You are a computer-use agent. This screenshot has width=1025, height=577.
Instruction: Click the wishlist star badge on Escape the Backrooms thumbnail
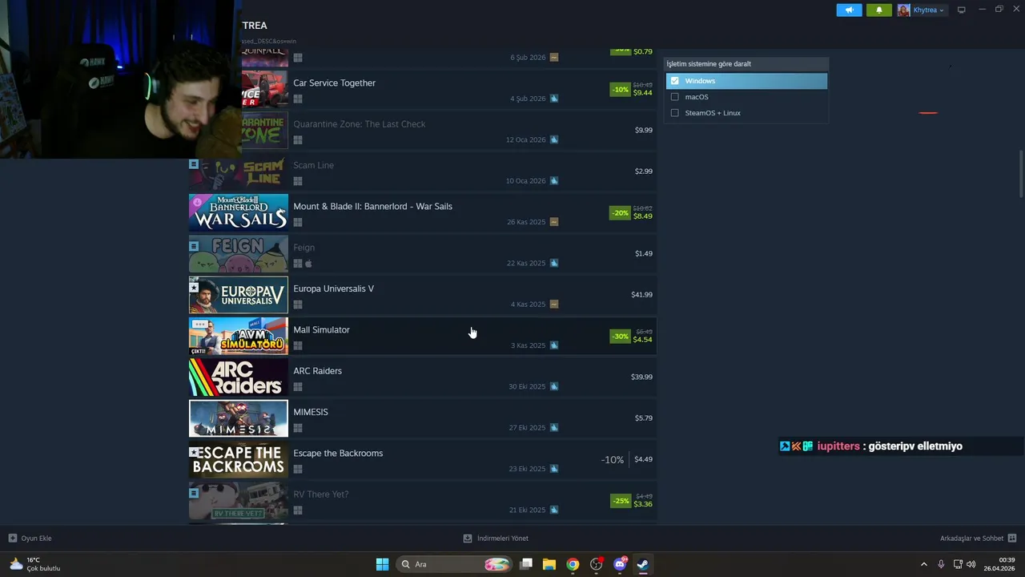click(x=194, y=451)
